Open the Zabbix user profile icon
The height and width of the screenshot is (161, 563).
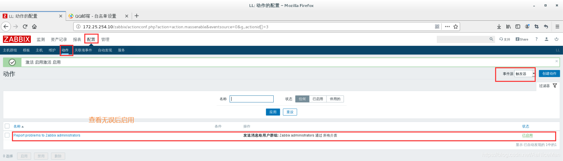(546, 39)
